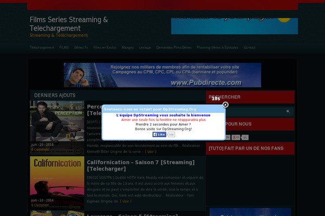Screen dimensions: 325x216
Task: Click the blue ad banner in the page header
Action: [x=235, y=26]
